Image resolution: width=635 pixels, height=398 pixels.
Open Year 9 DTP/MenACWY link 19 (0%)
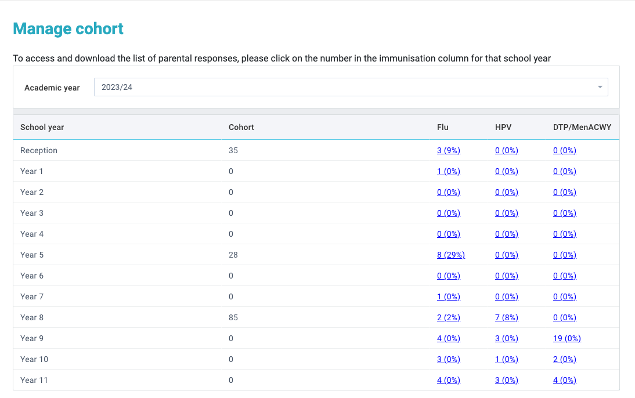point(567,338)
